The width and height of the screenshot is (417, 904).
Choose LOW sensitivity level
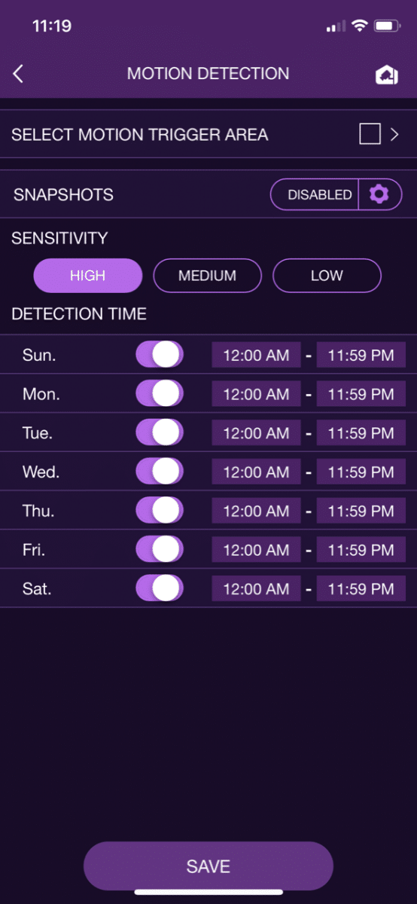pyautogui.click(x=327, y=276)
